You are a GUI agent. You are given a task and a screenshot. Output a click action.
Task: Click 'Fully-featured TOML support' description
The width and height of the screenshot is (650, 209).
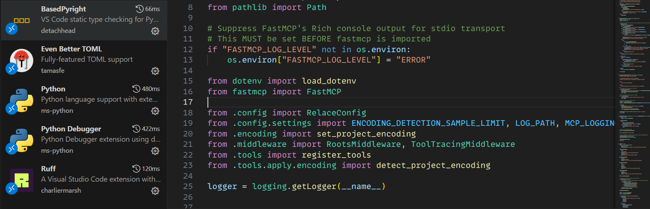coord(87,59)
